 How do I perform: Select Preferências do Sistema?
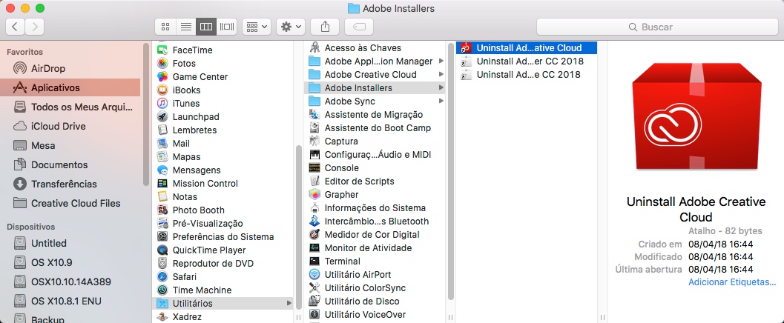(x=223, y=236)
